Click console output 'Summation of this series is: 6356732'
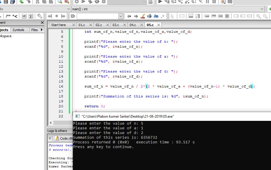Image resolution: width=271 pixels, height=170 pixels. click(115, 138)
